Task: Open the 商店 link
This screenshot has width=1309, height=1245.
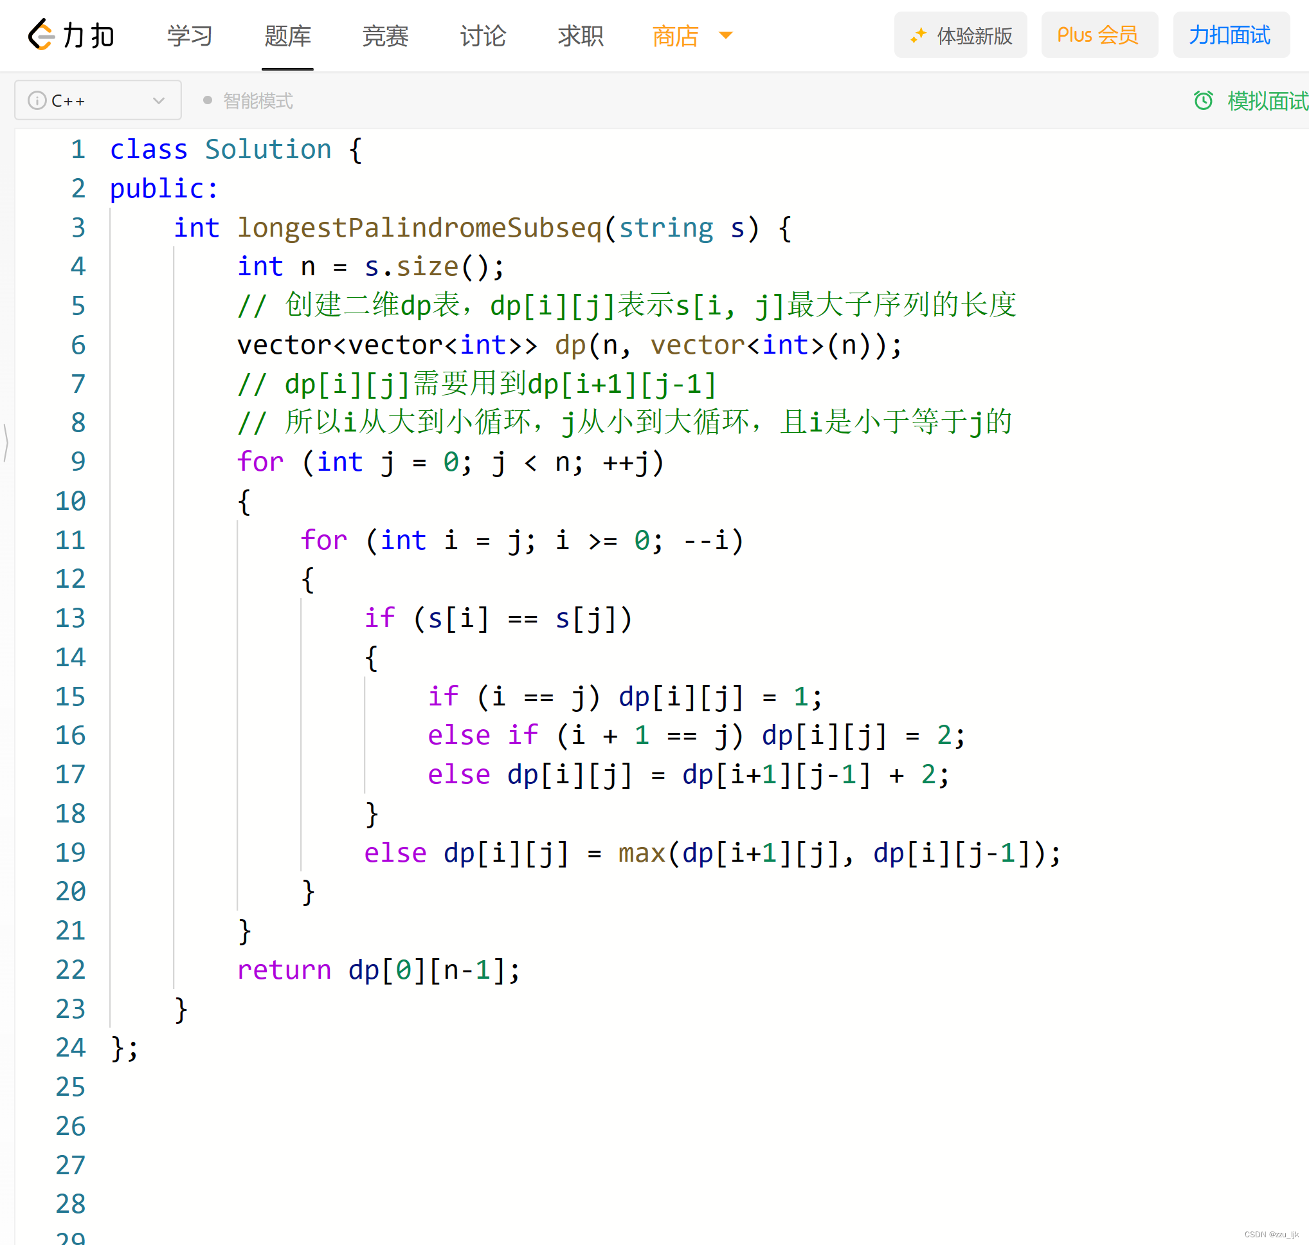Action: (676, 35)
